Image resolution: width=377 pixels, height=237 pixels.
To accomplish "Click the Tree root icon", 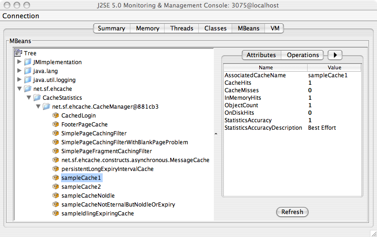I will 18,52.
